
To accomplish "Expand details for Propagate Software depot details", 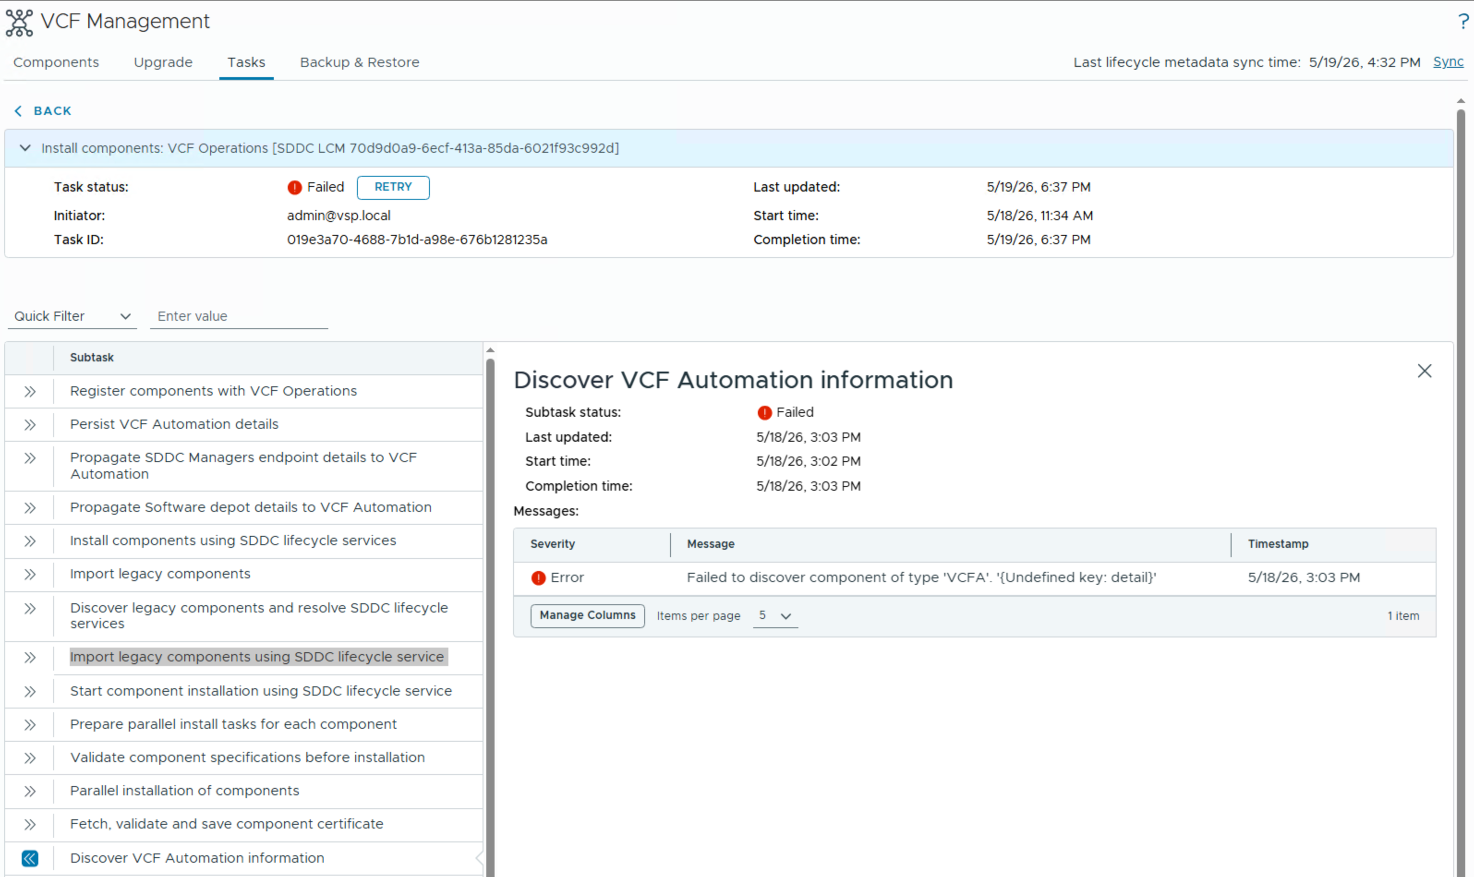I will [30, 508].
